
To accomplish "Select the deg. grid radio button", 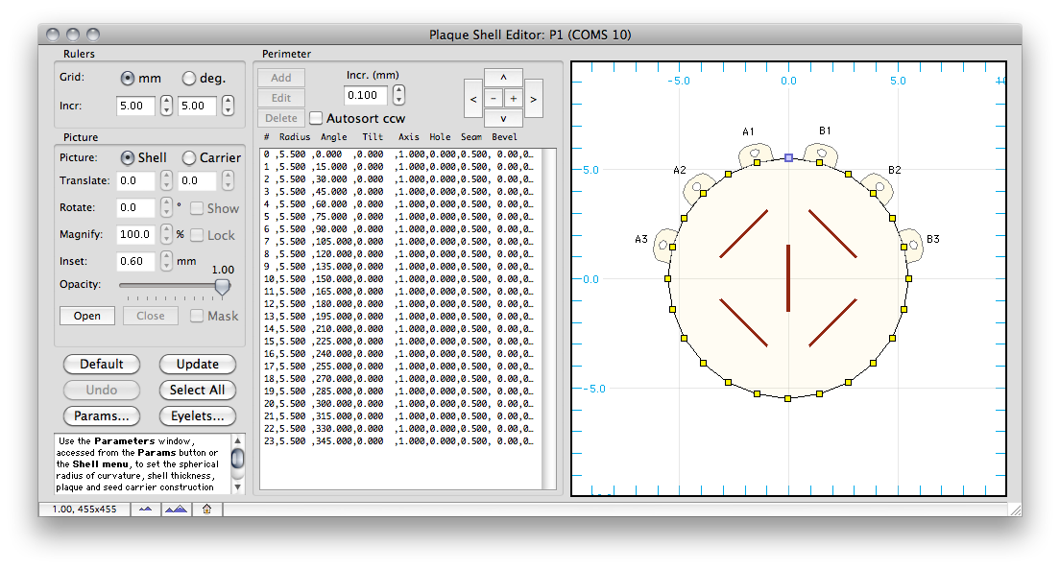I will coord(188,79).
